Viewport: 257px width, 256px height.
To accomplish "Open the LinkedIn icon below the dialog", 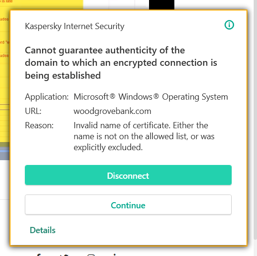I will click(115, 255).
